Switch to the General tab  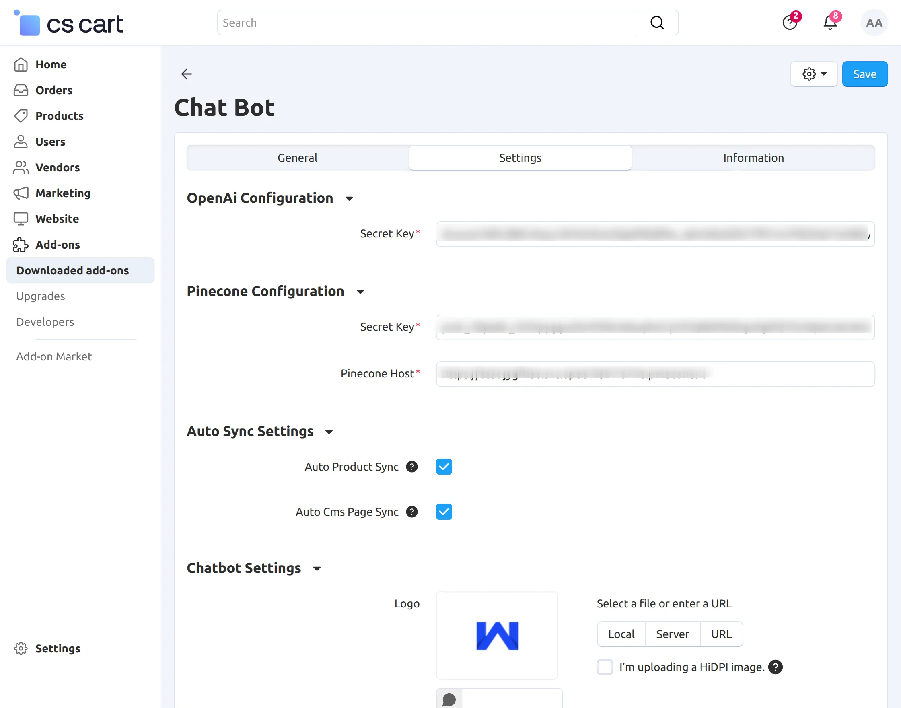(298, 158)
